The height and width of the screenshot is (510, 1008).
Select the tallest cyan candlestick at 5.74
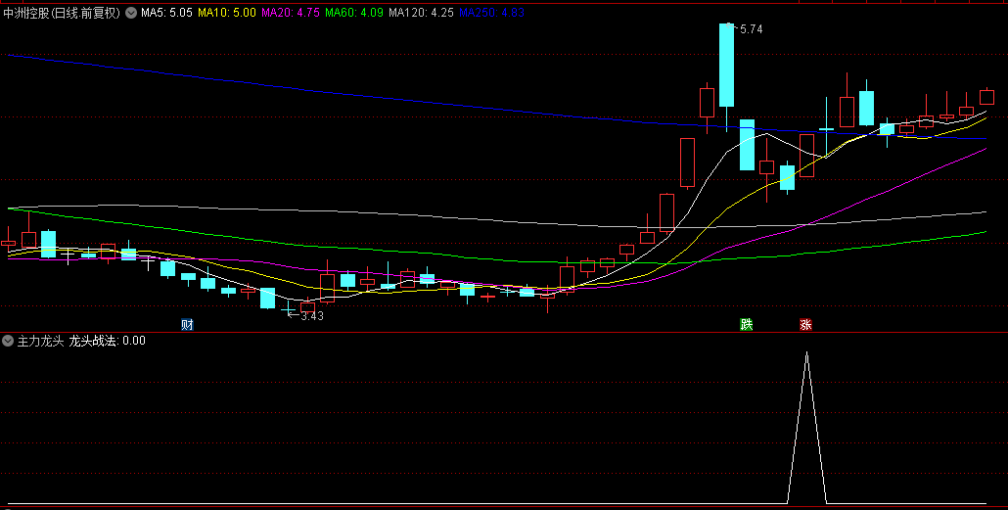tap(726, 65)
